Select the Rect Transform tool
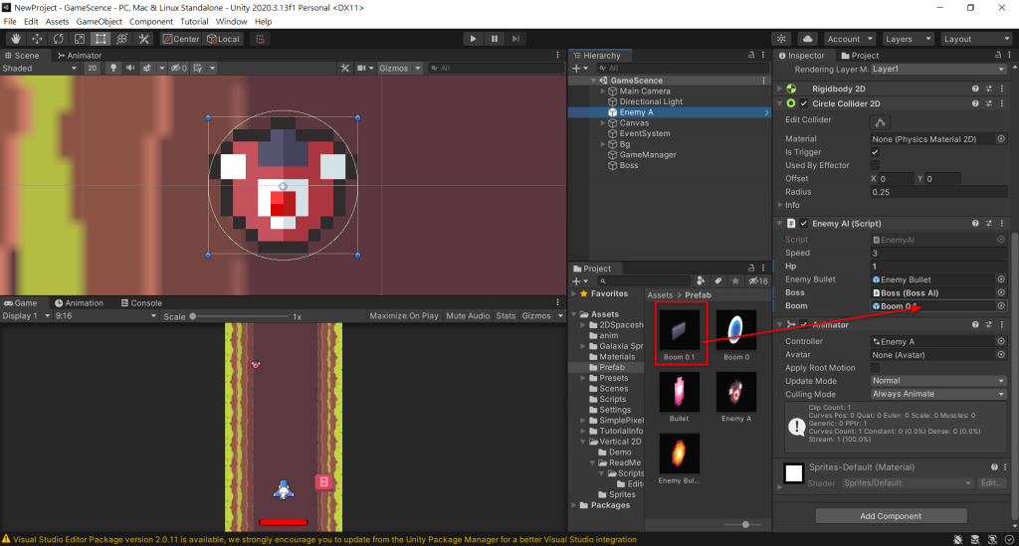This screenshot has height=546, width=1019. coord(101,39)
